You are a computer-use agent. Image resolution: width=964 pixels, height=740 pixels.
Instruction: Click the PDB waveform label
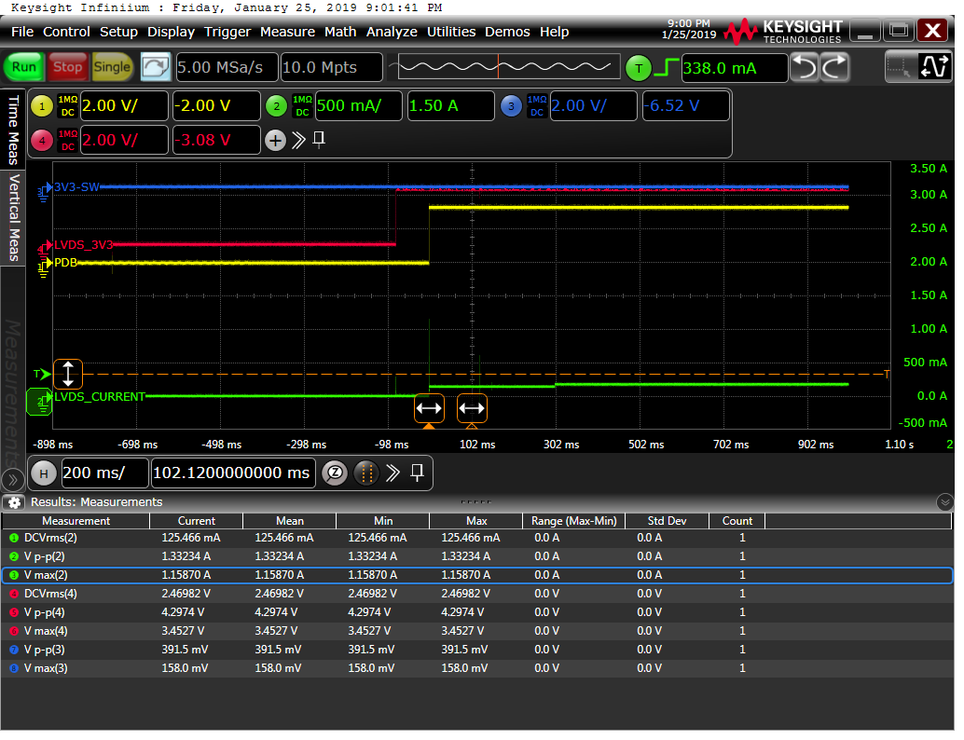(x=65, y=263)
